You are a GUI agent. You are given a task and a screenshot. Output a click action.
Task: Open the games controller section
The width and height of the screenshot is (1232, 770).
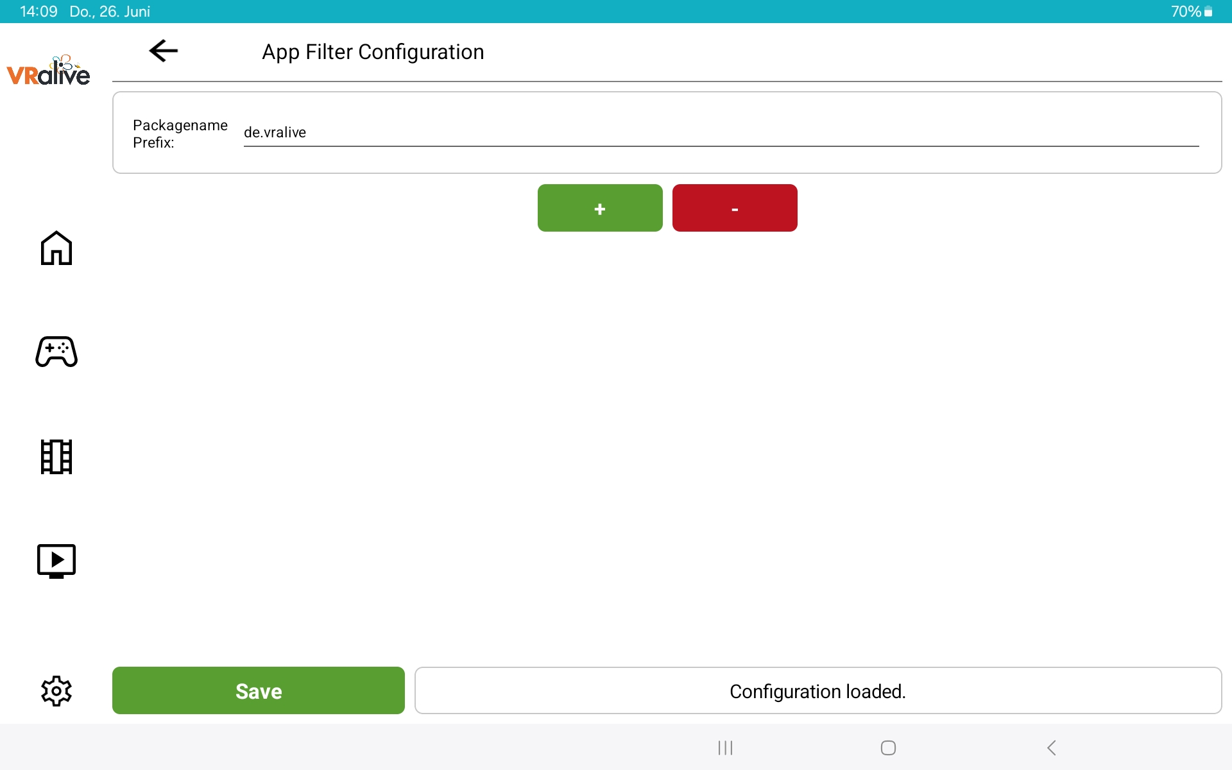(56, 352)
